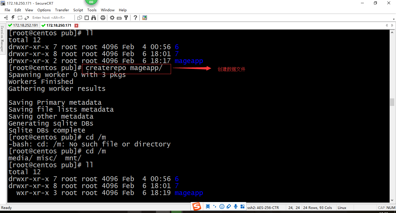Image resolution: width=396 pixels, height=213 pixels.
Task: Click the CAP indicator in status bar
Action: click(381, 208)
